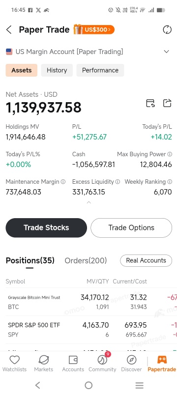Show info for Max Buying Power
The width and height of the screenshot is (177, 395).
170,154
